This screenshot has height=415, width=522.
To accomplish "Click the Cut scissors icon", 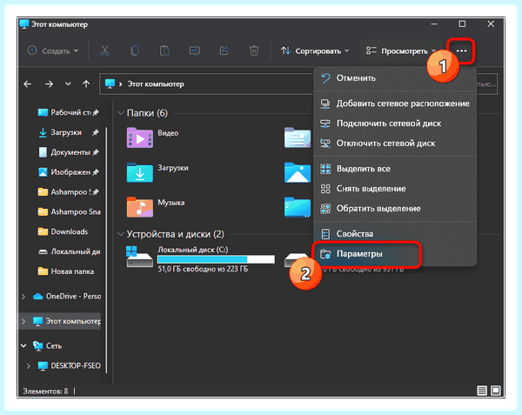I will 105,50.
